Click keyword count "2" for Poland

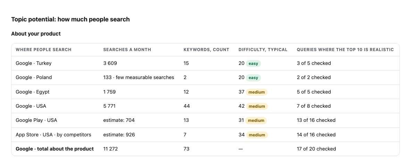[x=185, y=77]
